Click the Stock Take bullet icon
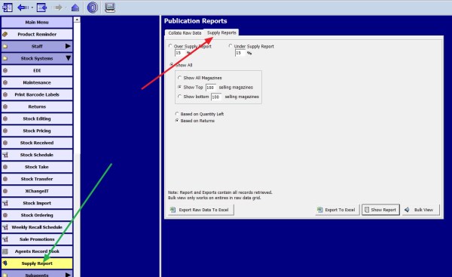 click(5, 167)
